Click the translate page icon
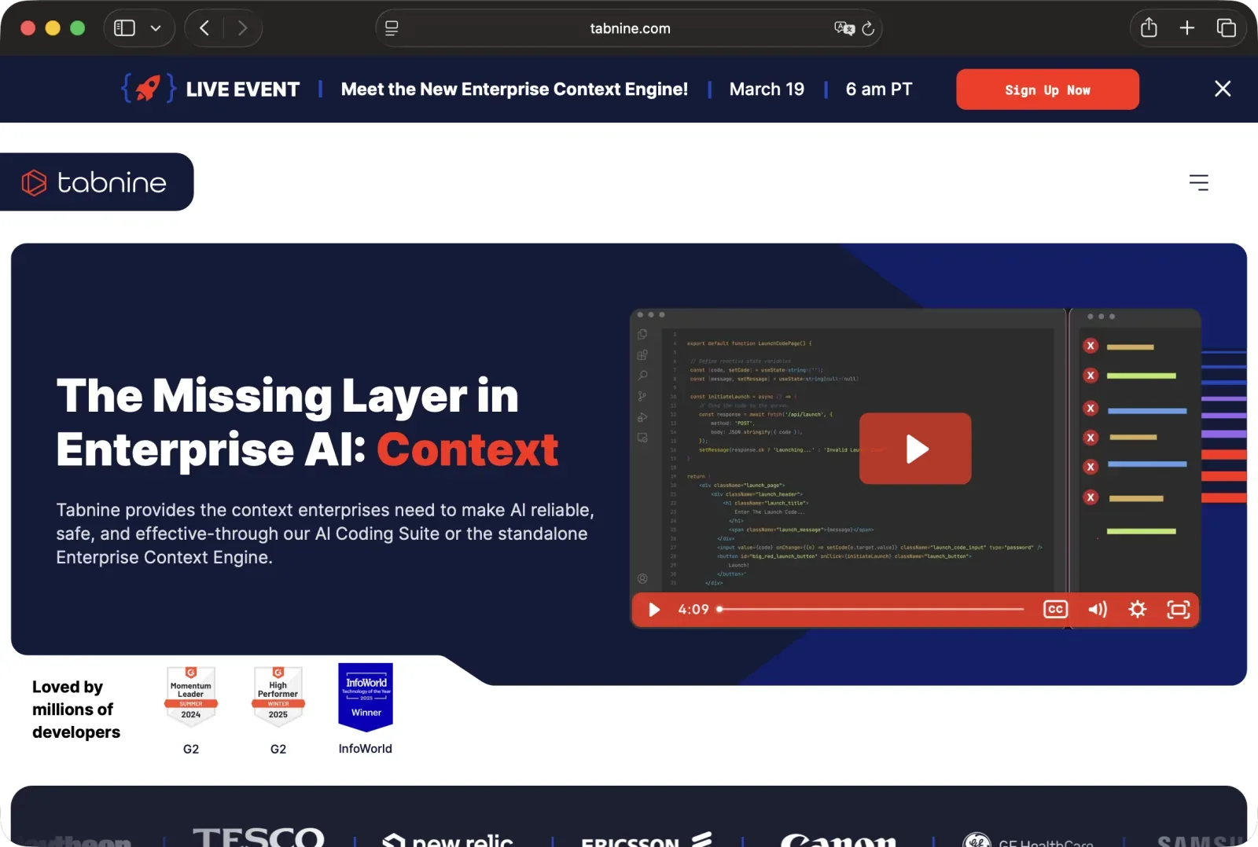This screenshot has height=847, width=1258. click(x=844, y=28)
